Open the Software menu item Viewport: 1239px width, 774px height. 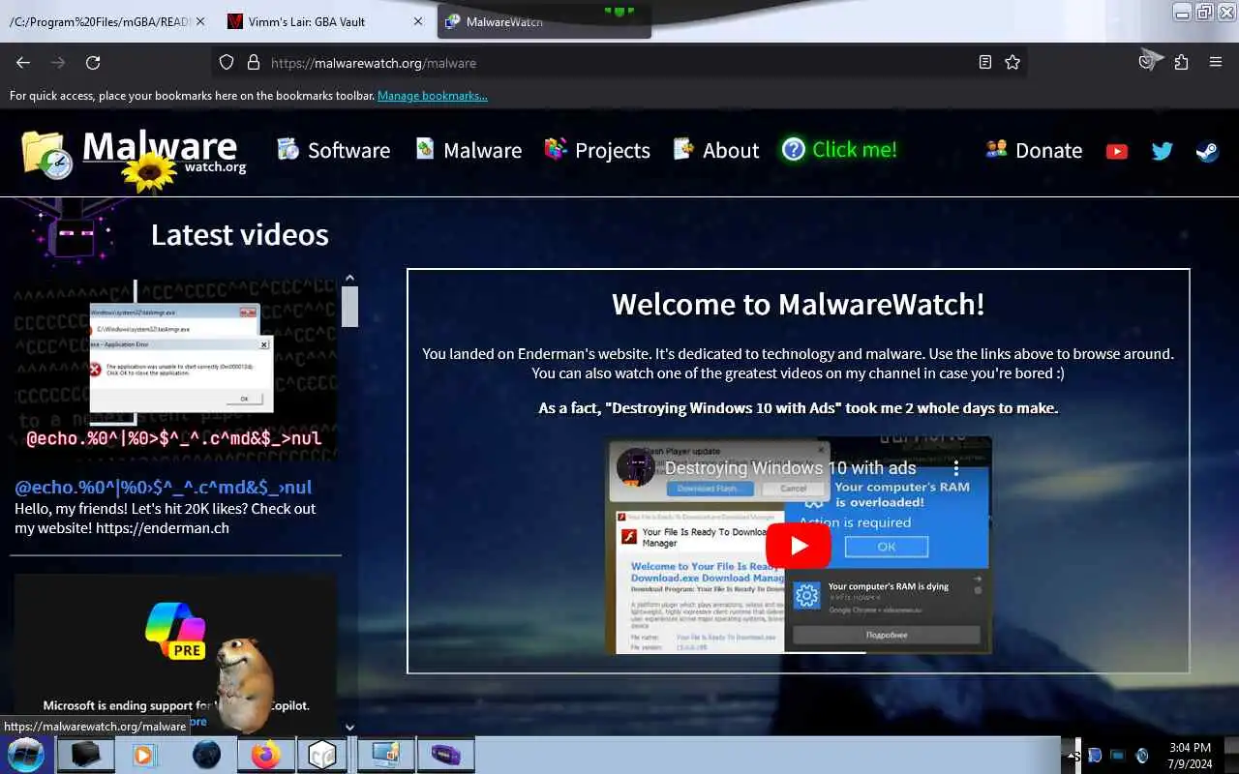pyautogui.click(x=333, y=150)
